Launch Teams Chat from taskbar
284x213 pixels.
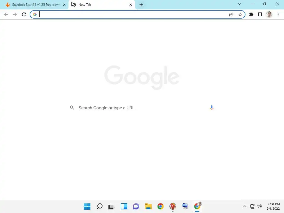point(136,206)
